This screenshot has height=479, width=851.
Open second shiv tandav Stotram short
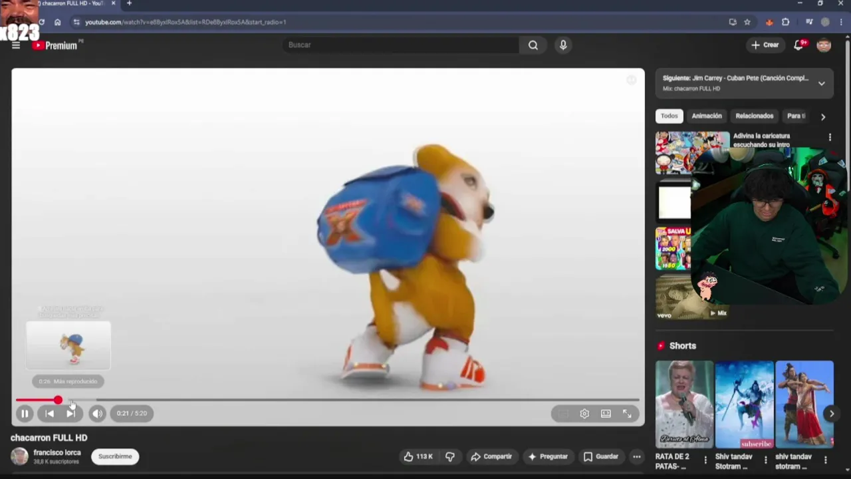coord(804,404)
